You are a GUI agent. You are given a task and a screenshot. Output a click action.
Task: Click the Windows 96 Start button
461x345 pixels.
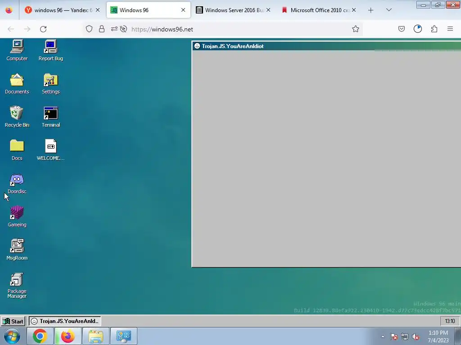pyautogui.click(x=13, y=321)
